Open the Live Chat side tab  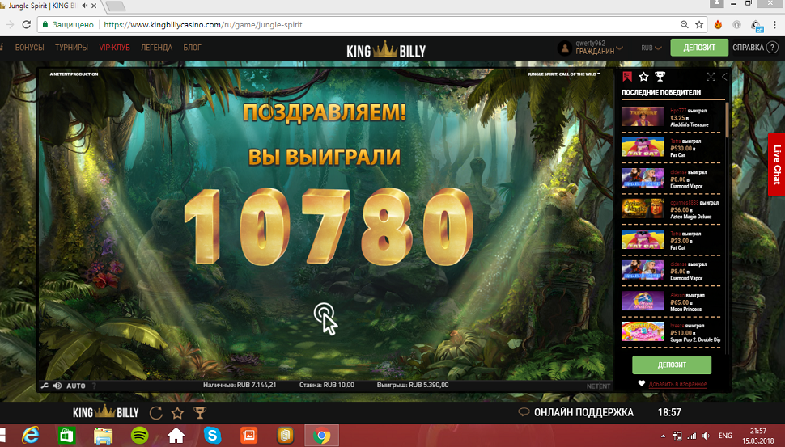tap(776, 164)
